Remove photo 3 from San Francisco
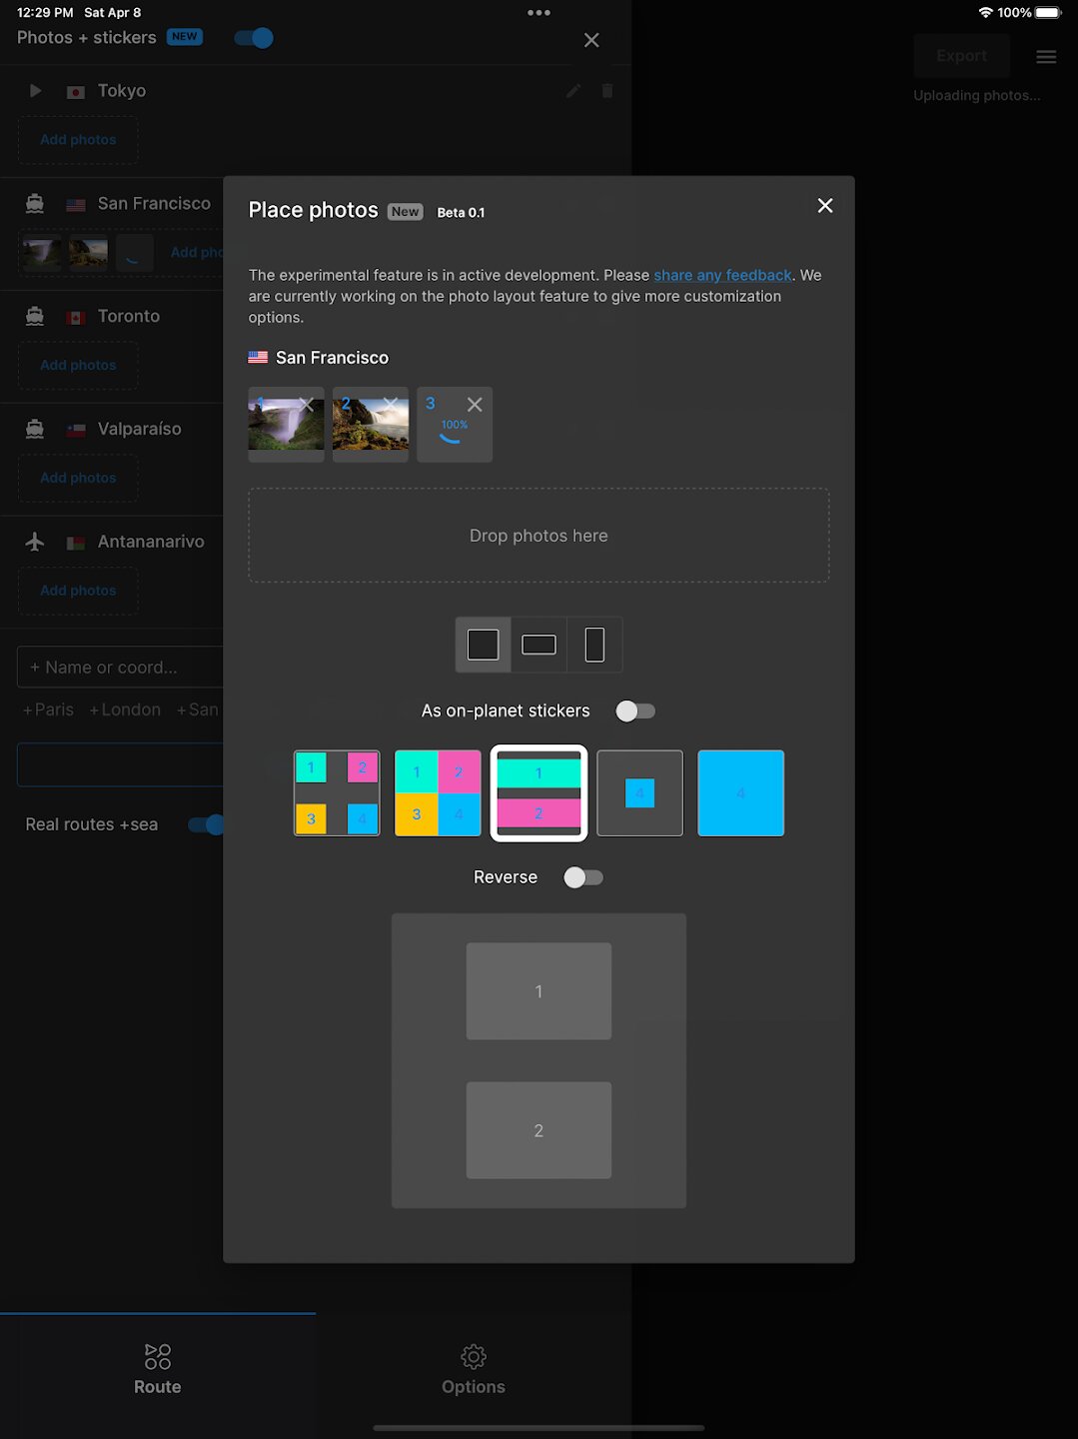 tap(475, 405)
